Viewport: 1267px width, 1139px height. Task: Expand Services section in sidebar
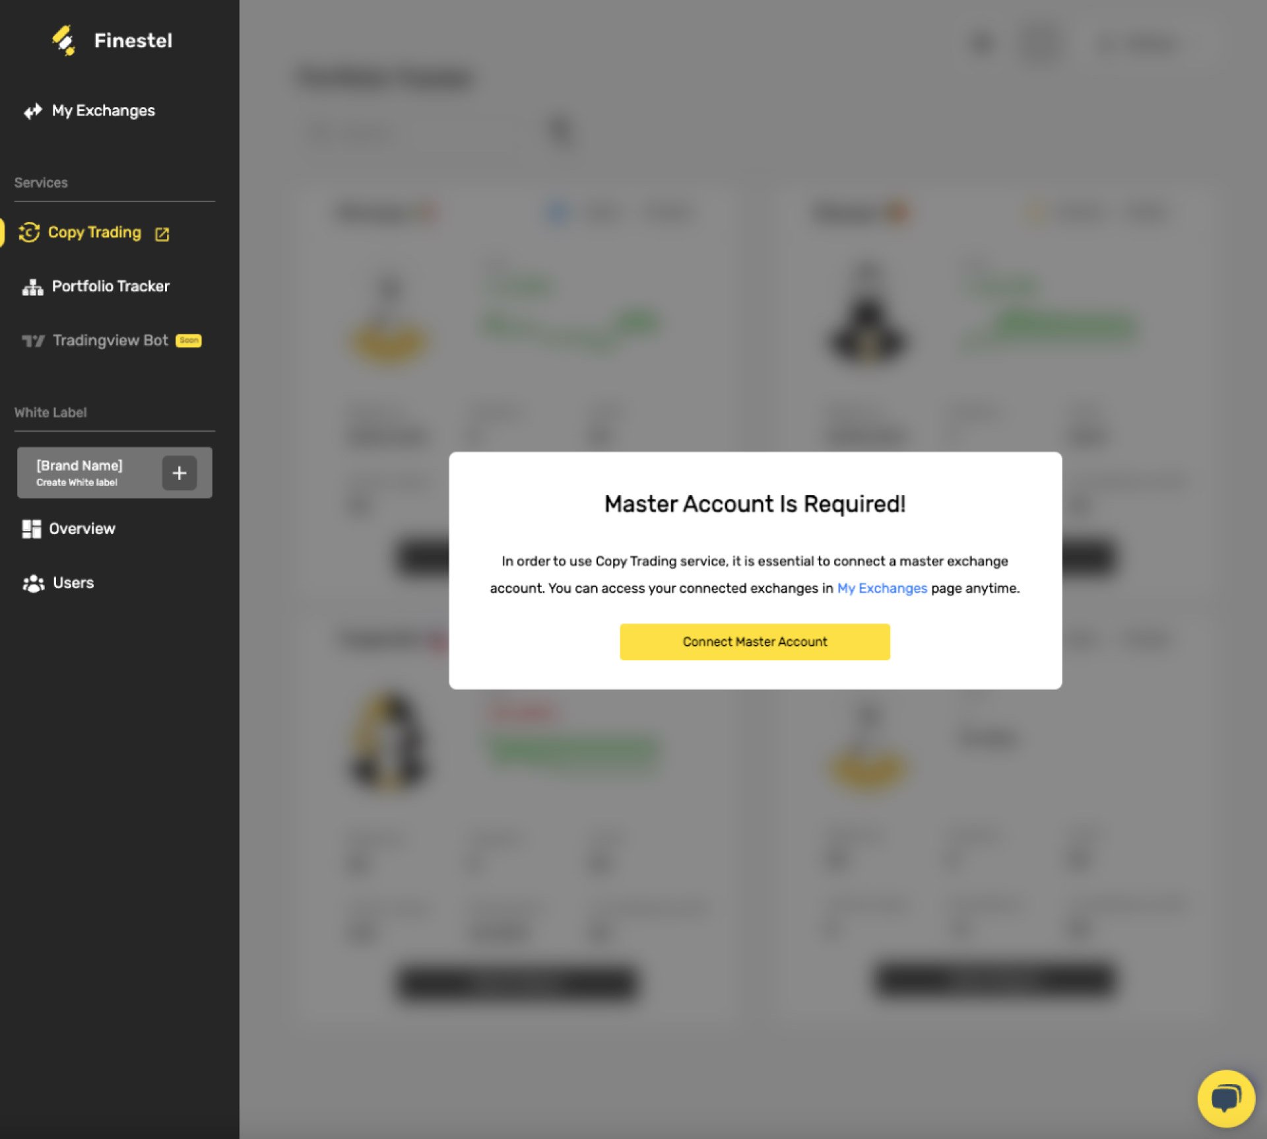click(x=41, y=182)
